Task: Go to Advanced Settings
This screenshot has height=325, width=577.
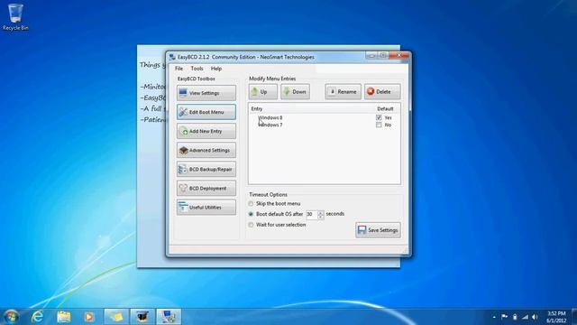Action: coord(206,151)
